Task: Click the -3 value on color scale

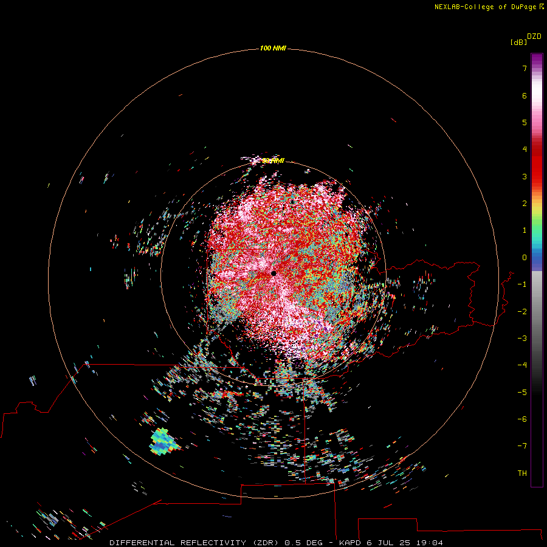Action: coord(522,339)
